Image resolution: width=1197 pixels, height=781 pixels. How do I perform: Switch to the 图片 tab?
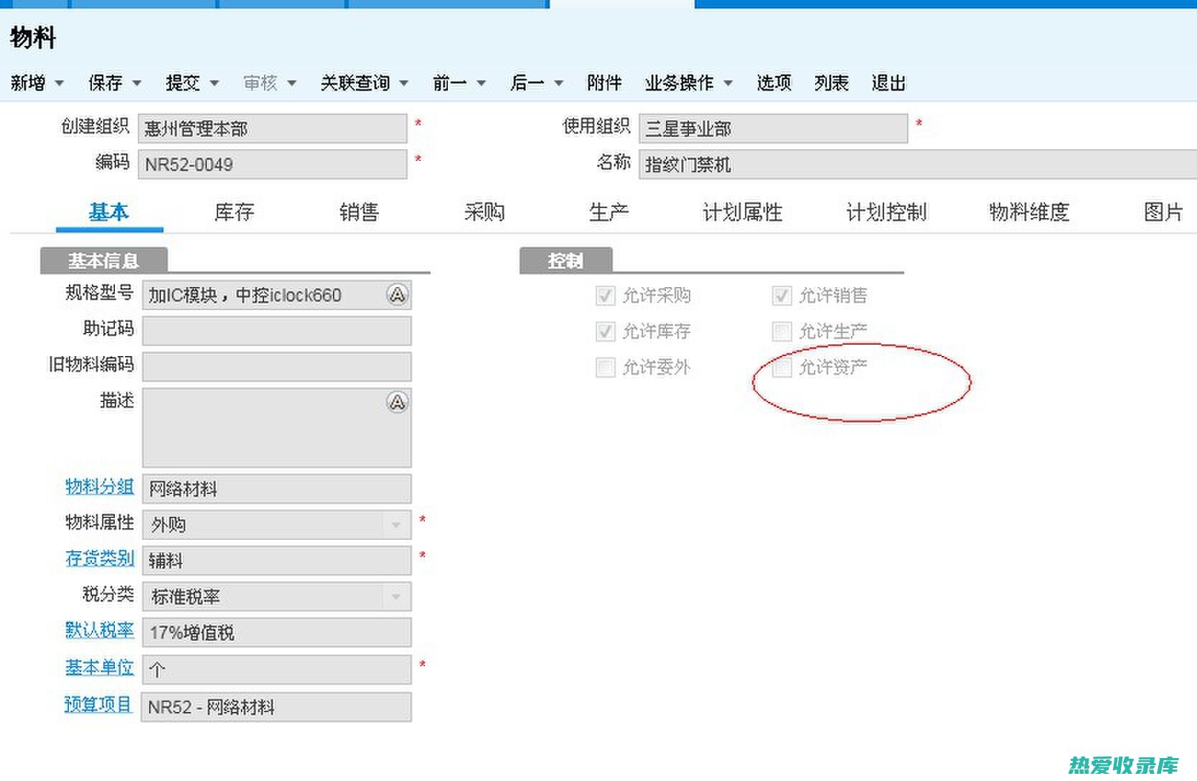click(x=1163, y=212)
